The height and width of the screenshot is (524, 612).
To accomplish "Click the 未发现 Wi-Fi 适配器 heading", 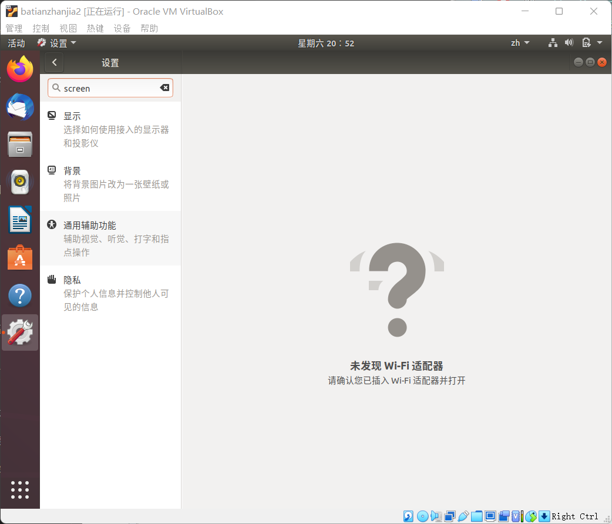I will tap(396, 366).
